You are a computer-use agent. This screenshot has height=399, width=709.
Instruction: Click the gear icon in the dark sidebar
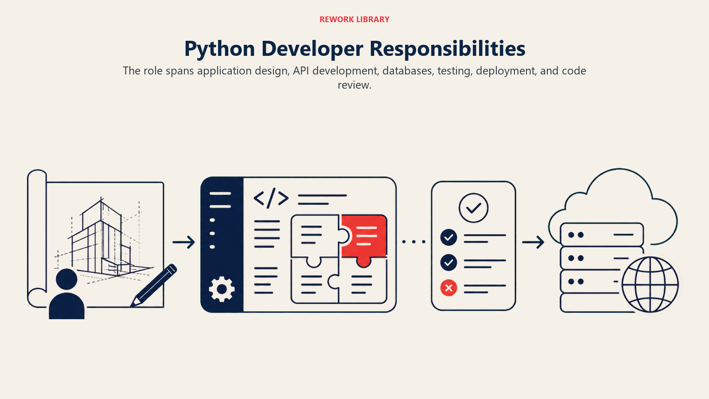pos(222,289)
